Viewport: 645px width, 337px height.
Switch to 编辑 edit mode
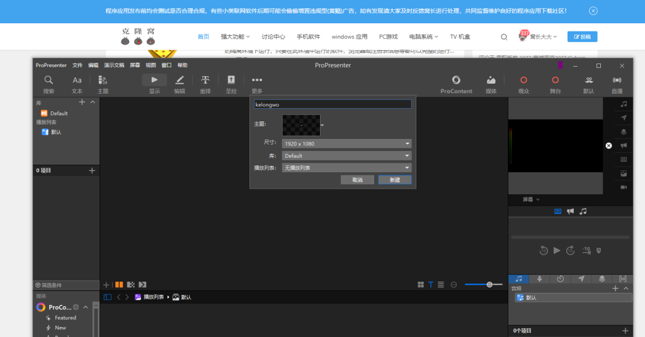[x=180, y=84]
